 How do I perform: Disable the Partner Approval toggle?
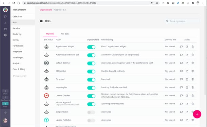point(91,104)
